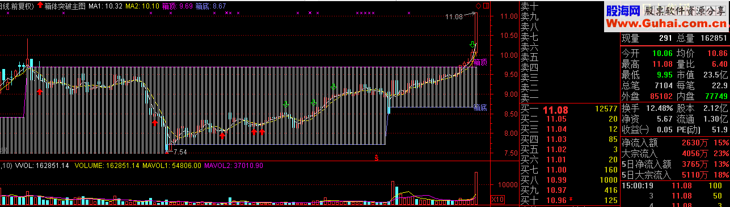Image resolution: width=730 pixels, height=207 pixels.
Task: Click the 箱顶 label at box top edge
Action: tap(480, 62)
